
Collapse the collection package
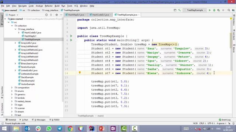pos(12,26)
